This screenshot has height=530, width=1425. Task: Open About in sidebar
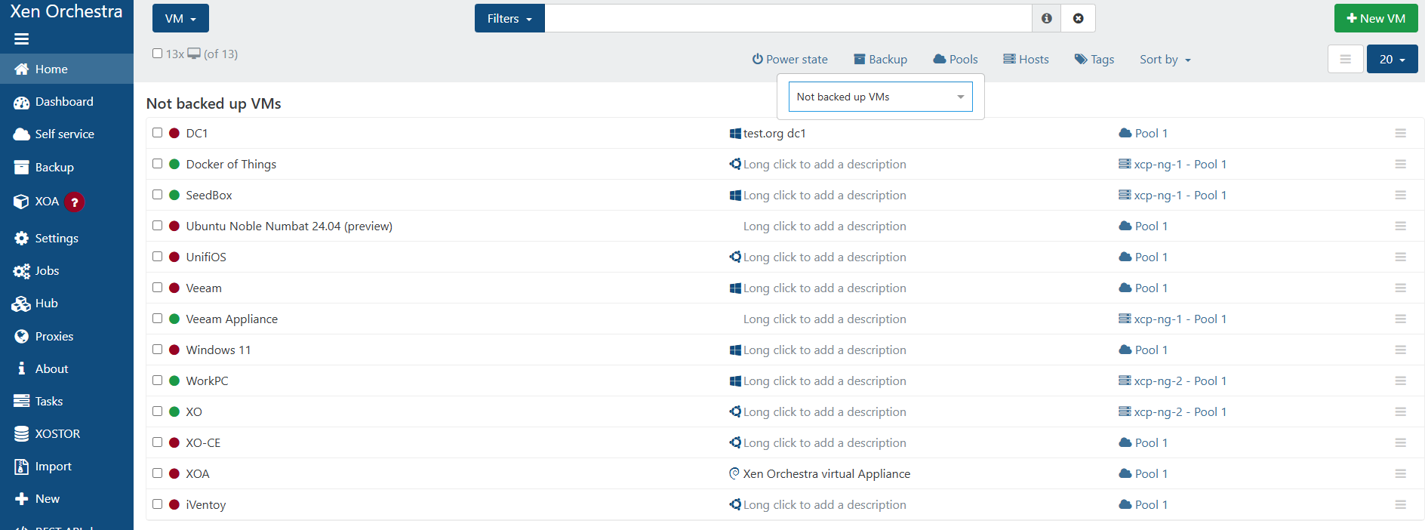click(66, 369)
